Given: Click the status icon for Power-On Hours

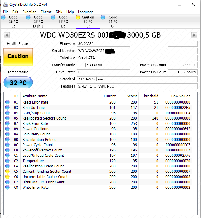Looking at the screenshot, I should tap(7, 129).
